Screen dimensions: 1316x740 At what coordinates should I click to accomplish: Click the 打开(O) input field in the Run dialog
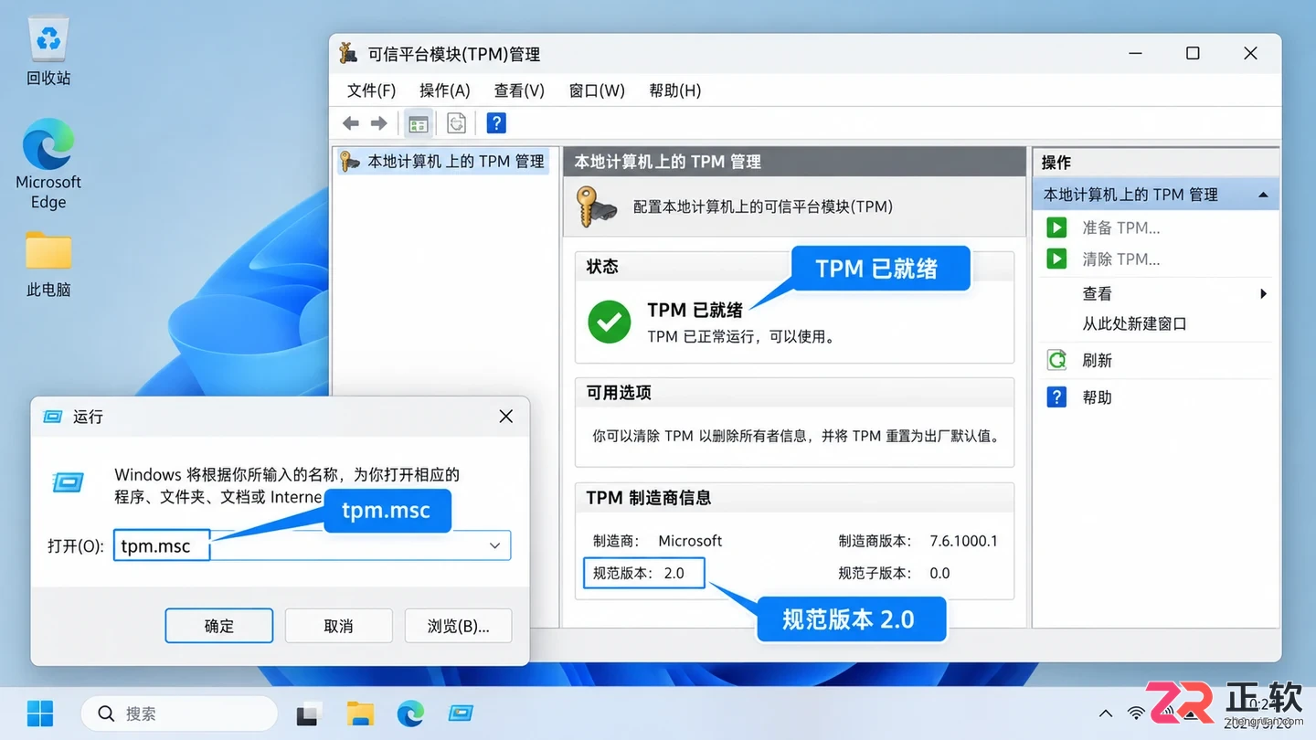(312, 545)
